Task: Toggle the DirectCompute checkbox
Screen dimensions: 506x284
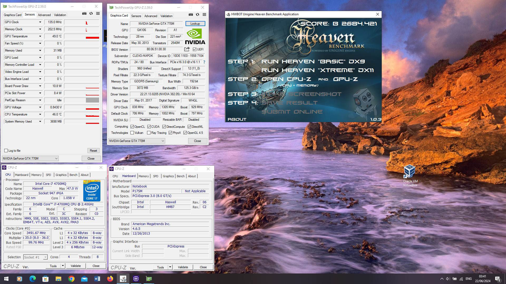Action: (164, 127)
